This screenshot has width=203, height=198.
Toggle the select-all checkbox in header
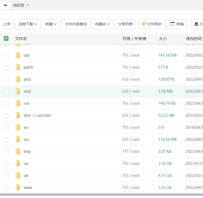pos(6,38)
